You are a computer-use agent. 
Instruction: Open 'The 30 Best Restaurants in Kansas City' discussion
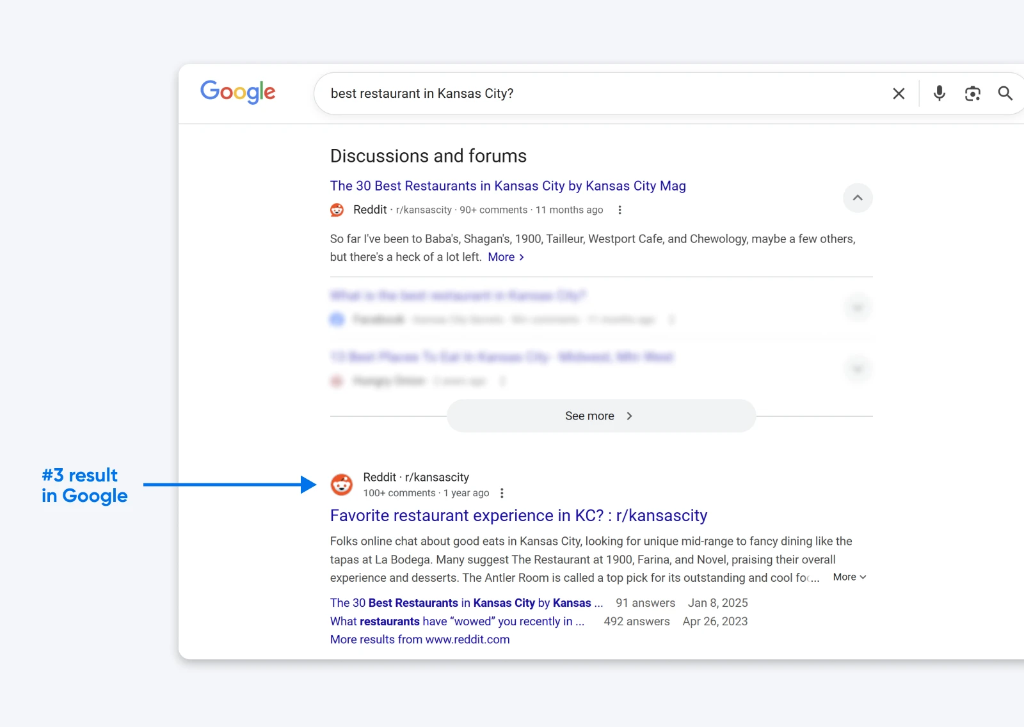508,185
